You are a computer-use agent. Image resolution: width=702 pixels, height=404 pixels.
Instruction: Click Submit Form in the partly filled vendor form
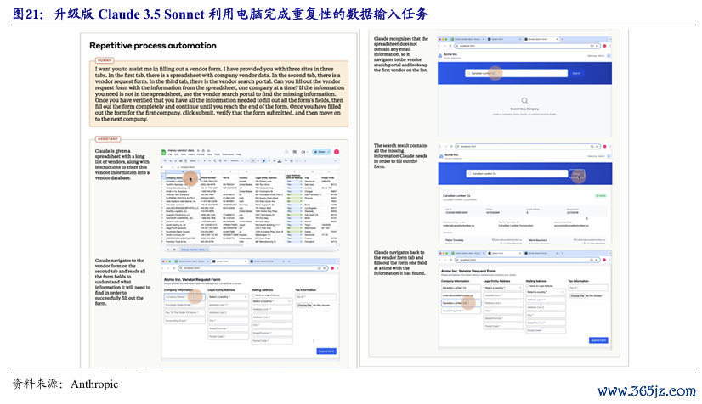598,340
